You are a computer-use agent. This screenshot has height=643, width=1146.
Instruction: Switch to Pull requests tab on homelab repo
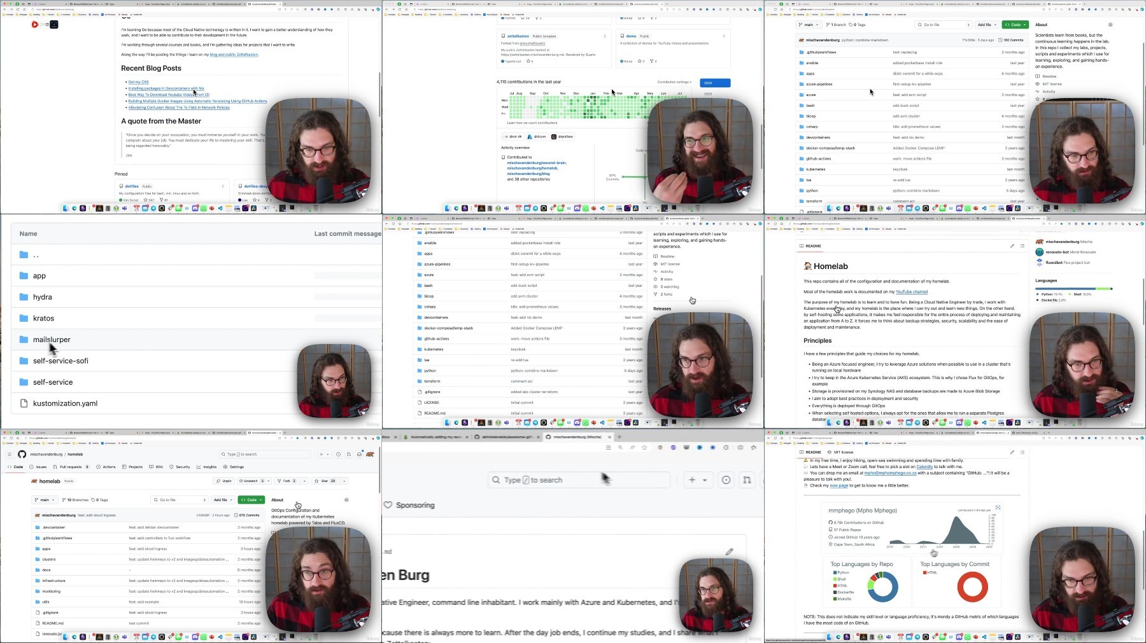pyautogui.click(x=71, y=467)
